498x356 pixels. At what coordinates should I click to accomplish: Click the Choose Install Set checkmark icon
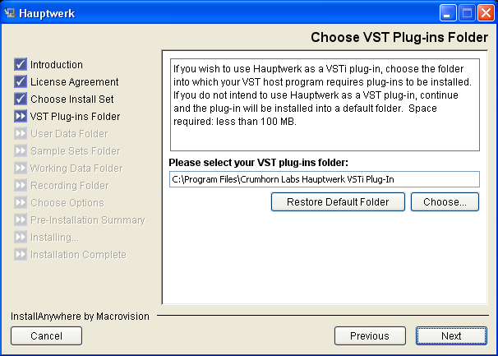21,99
